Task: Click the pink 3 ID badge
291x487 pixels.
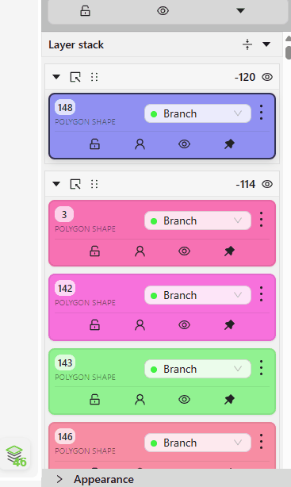Action: coord(64,214)
